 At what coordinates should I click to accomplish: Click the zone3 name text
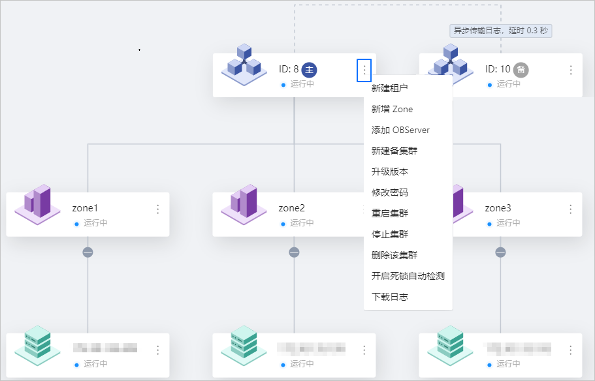click(x=498, y=208)
